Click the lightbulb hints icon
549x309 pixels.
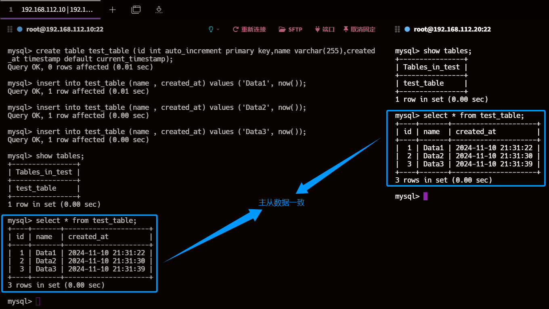click(211, 29)
